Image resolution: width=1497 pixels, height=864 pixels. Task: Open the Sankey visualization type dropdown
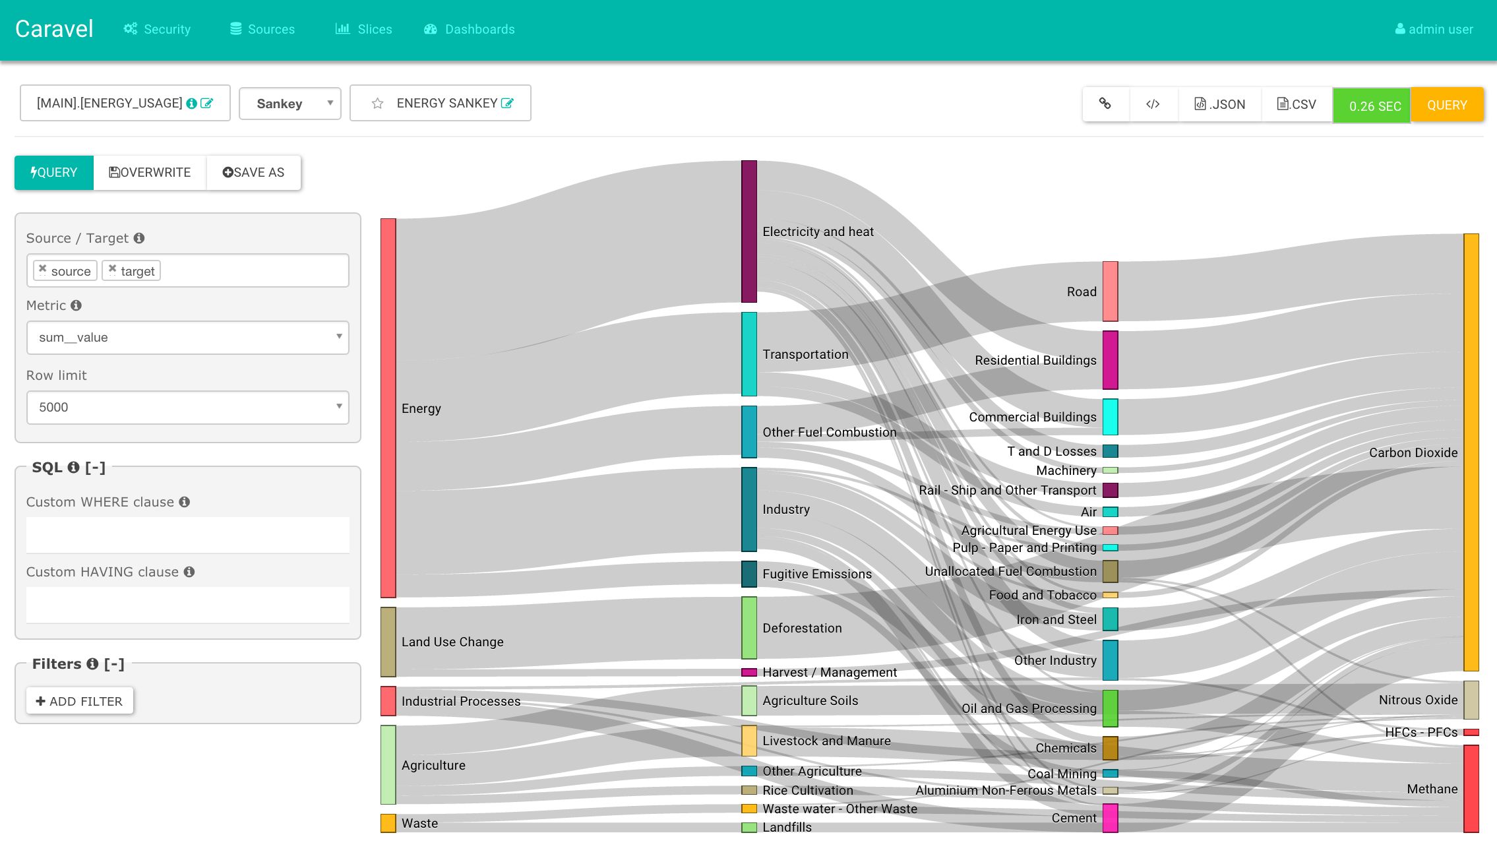pyautogui.click(x=290, y=104)
